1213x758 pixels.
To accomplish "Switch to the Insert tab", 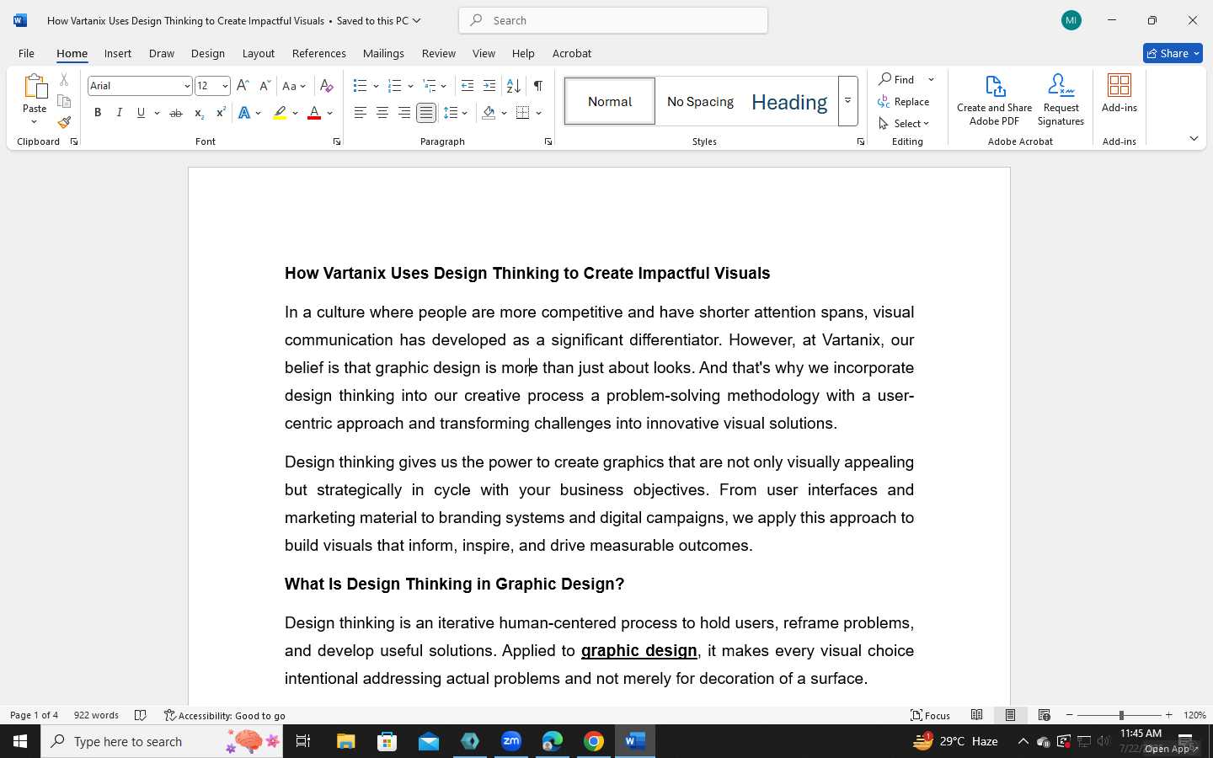I will click(x=118, y=53).
